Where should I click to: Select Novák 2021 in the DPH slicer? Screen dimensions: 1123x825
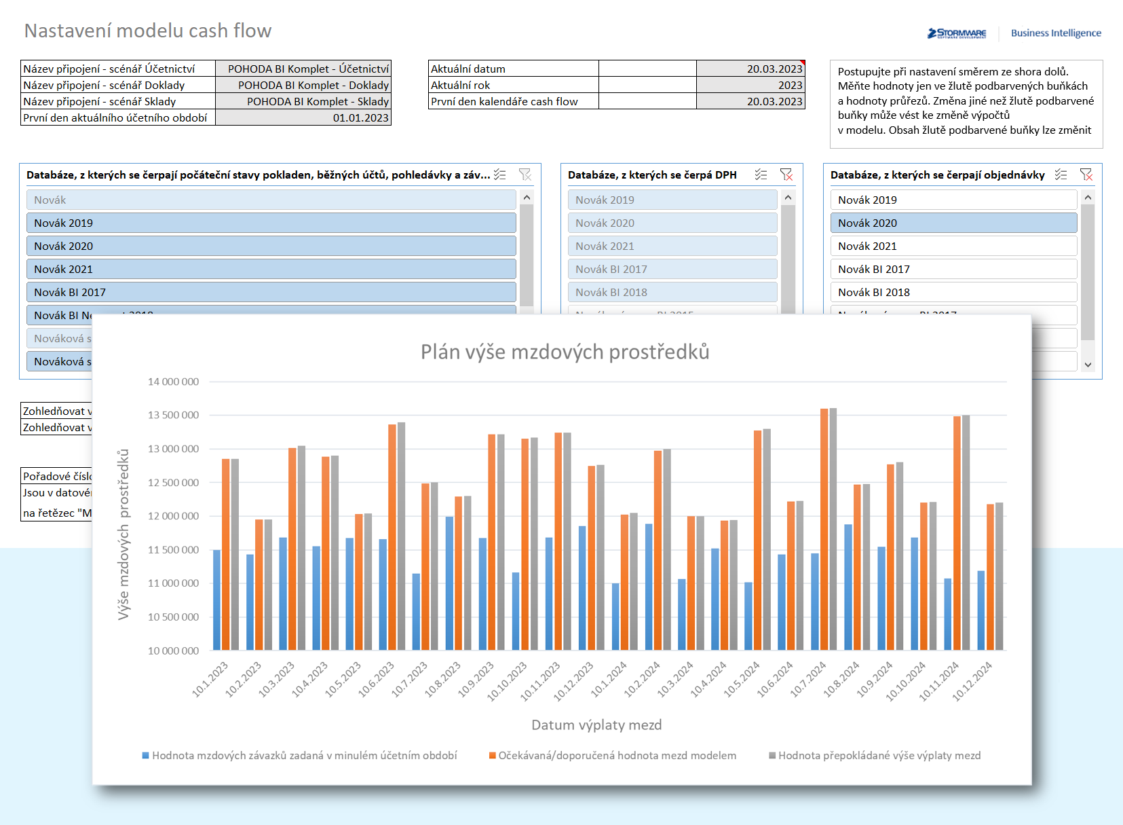point(672,246)
